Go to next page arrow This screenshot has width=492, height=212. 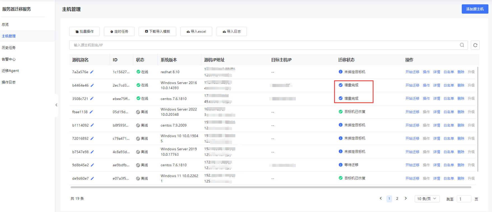[x=406, y=199]
